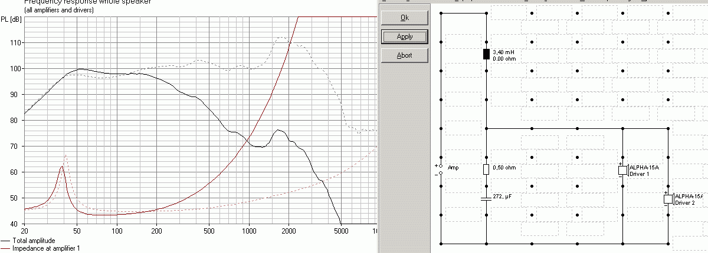Select the ALPHA-15A Driver 1 symbol

pos(622,170)
